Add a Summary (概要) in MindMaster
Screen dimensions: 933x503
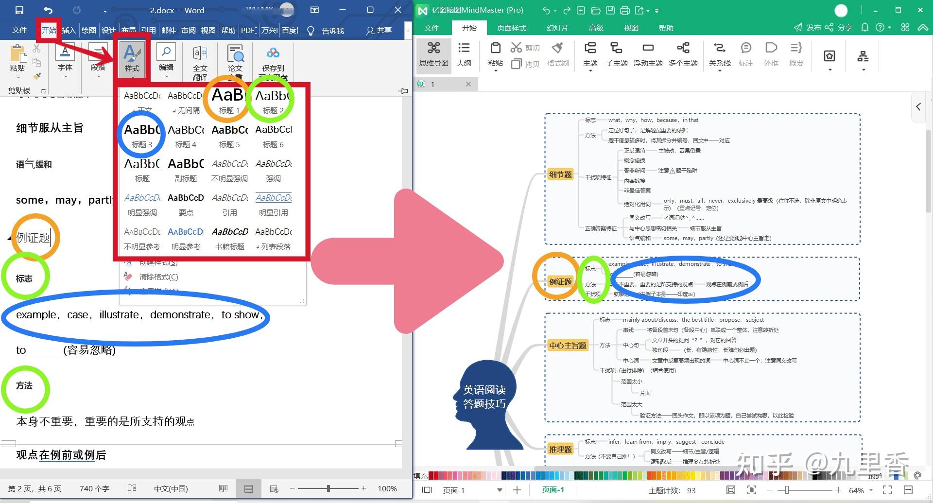796,53
